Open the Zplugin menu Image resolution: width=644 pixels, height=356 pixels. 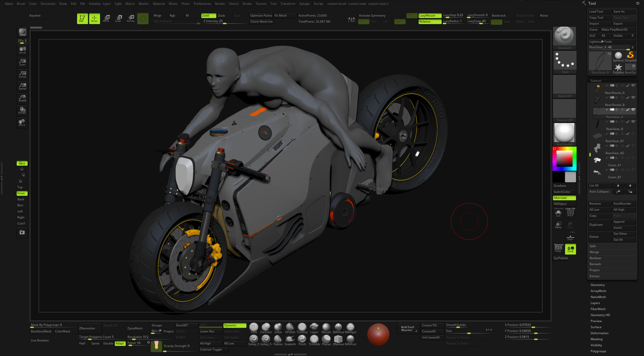click(x=304, y=4)
